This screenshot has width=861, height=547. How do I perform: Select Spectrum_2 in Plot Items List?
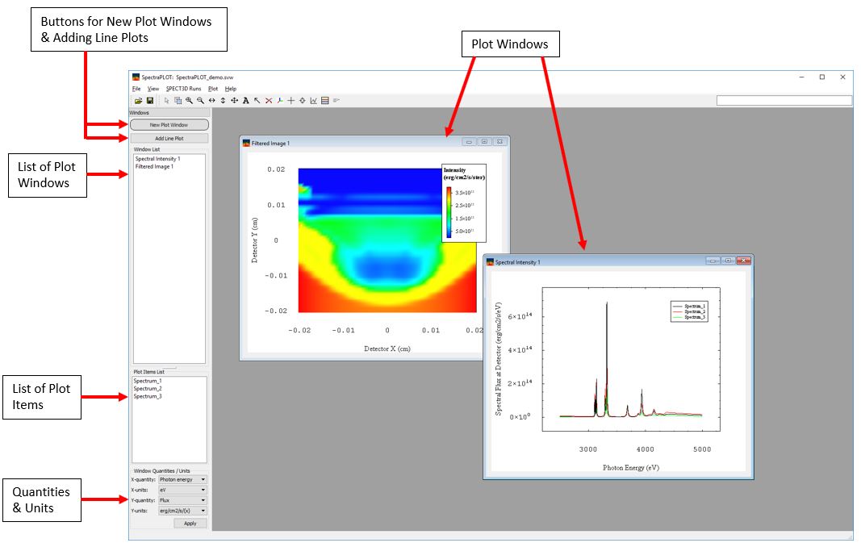point(148,389)
